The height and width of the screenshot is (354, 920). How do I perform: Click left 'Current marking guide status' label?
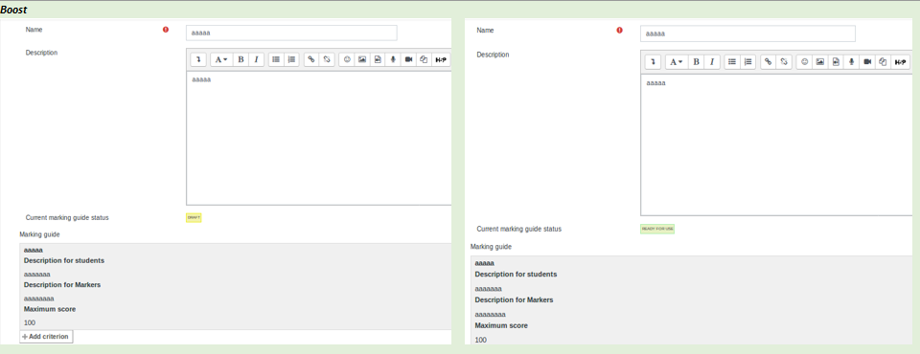67,217
